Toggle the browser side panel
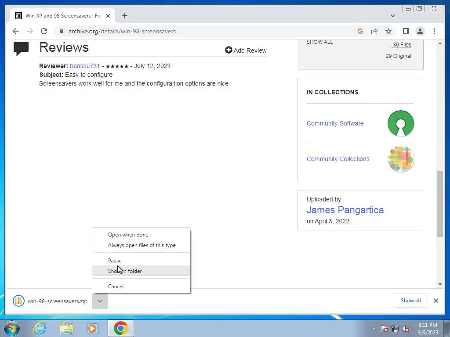Image resolution: width=450 pixels, height=337 pixels. [x=406, y=31]
